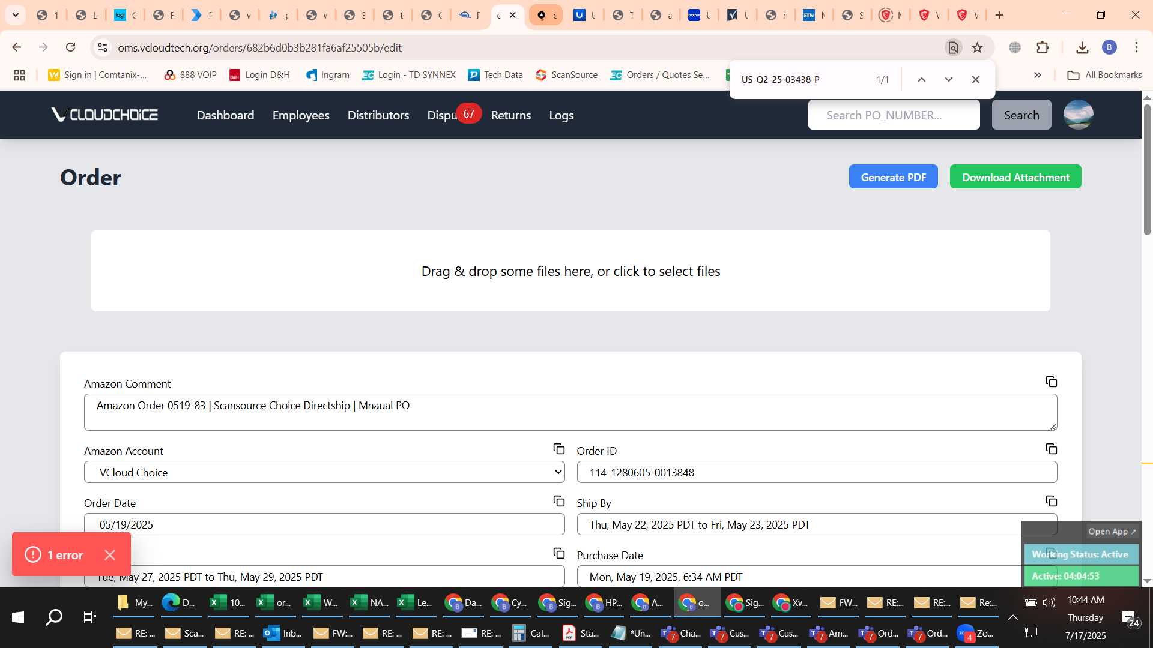This screenshot has height=648, width=1153.
Task: Click the PO number search field
Action: click(894, 115)
